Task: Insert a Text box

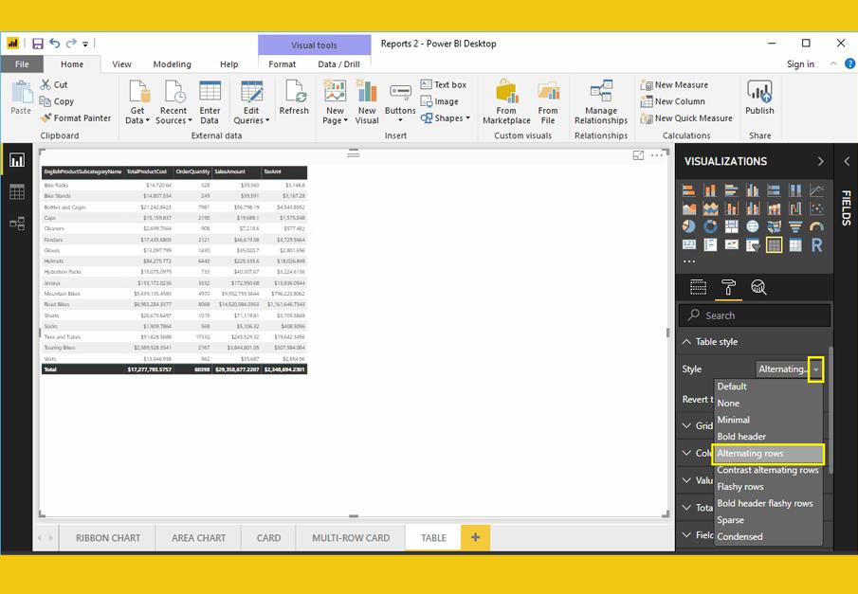Action: click(444, 84)
